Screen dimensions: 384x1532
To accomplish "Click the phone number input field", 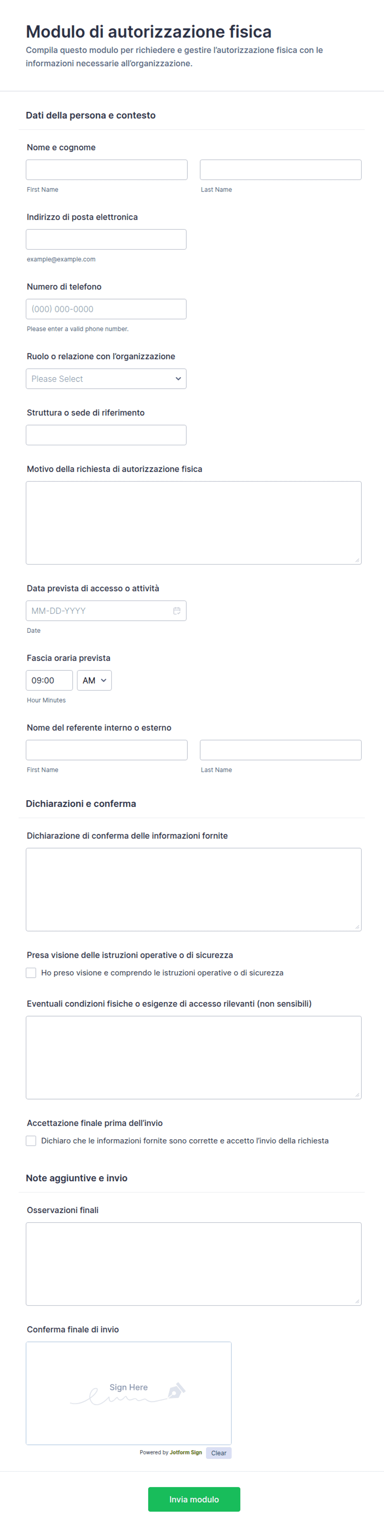I will tap(106, 309).
